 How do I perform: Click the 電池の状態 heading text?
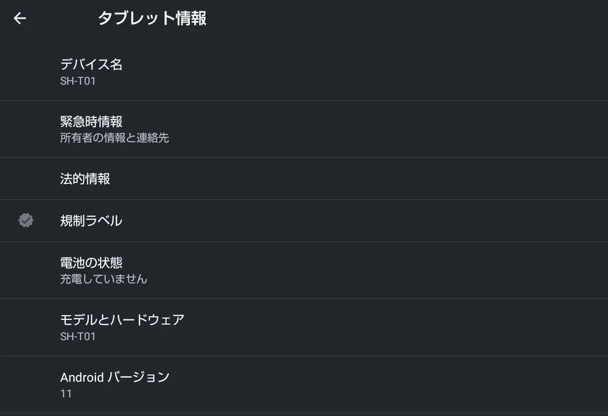(x=91, y=263)
